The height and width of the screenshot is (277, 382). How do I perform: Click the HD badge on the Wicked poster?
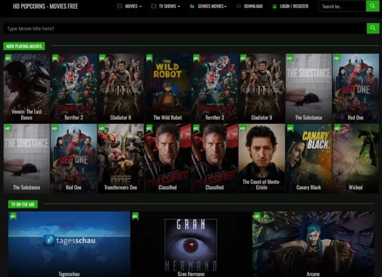pyautogui.click(x=337, y=128)
